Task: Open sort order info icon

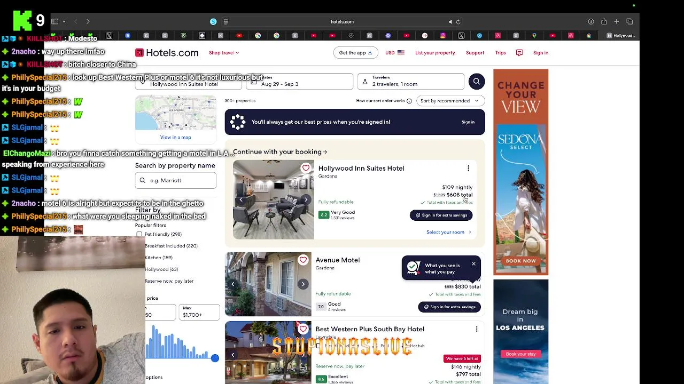Action: (409, 101)
